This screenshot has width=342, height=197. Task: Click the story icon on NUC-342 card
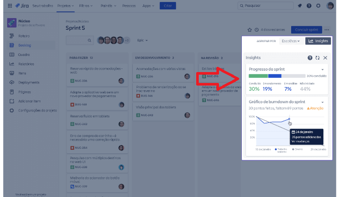(x=72, y=124)
